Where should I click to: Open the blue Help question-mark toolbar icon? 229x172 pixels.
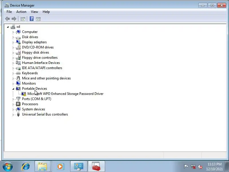tap(31, 19)
